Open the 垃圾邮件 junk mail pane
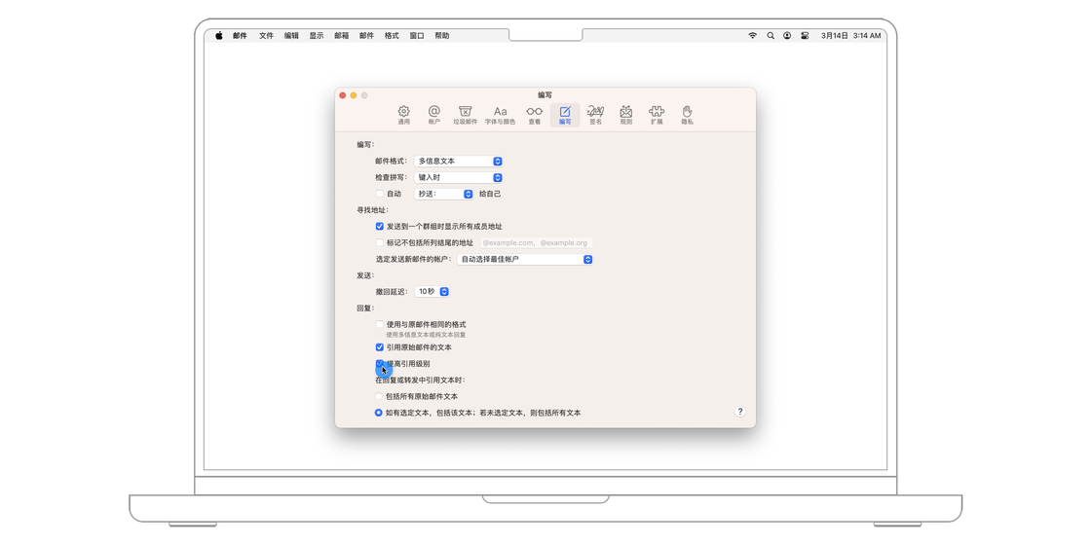 466,115
